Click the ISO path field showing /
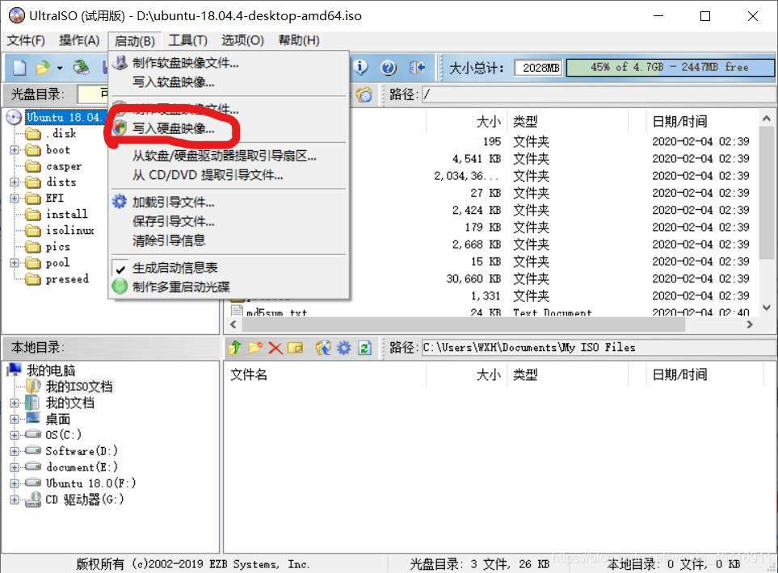778x573 pixels. [599, 94]
